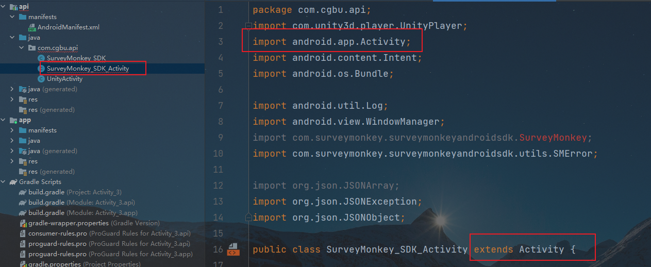Select the AndroidManifest.xml file name
This screenshot has height=267, width=651.
point(69,27)
